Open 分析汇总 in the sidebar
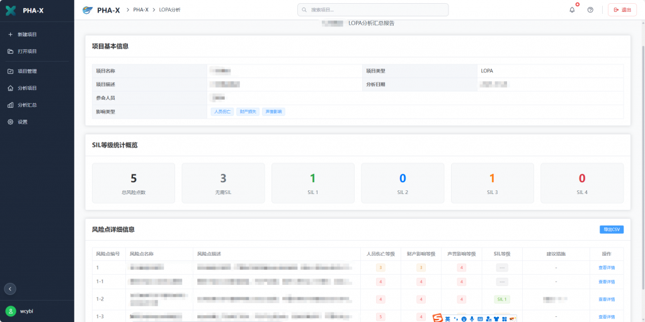 point(27,105)
